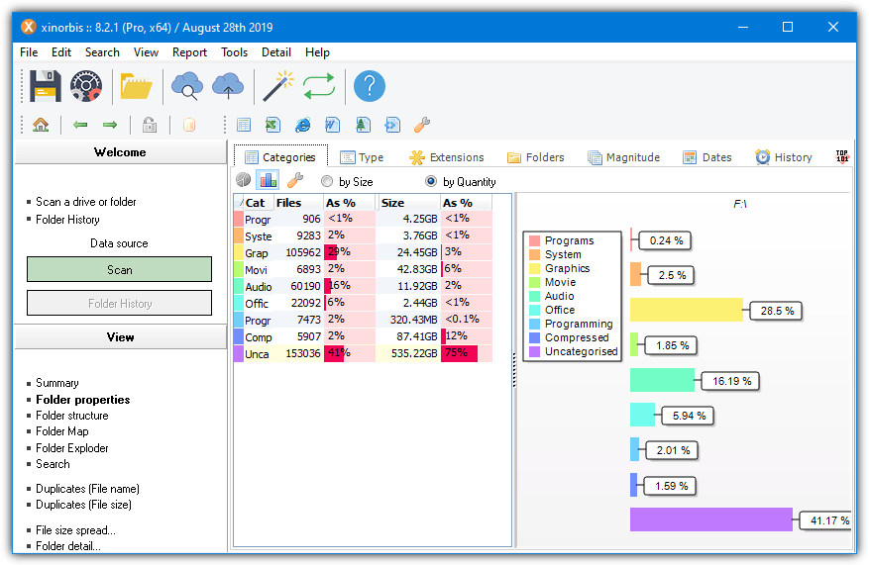The image size is (869, 565).
Task: Open the Tools menu
Action: [234, 52]
